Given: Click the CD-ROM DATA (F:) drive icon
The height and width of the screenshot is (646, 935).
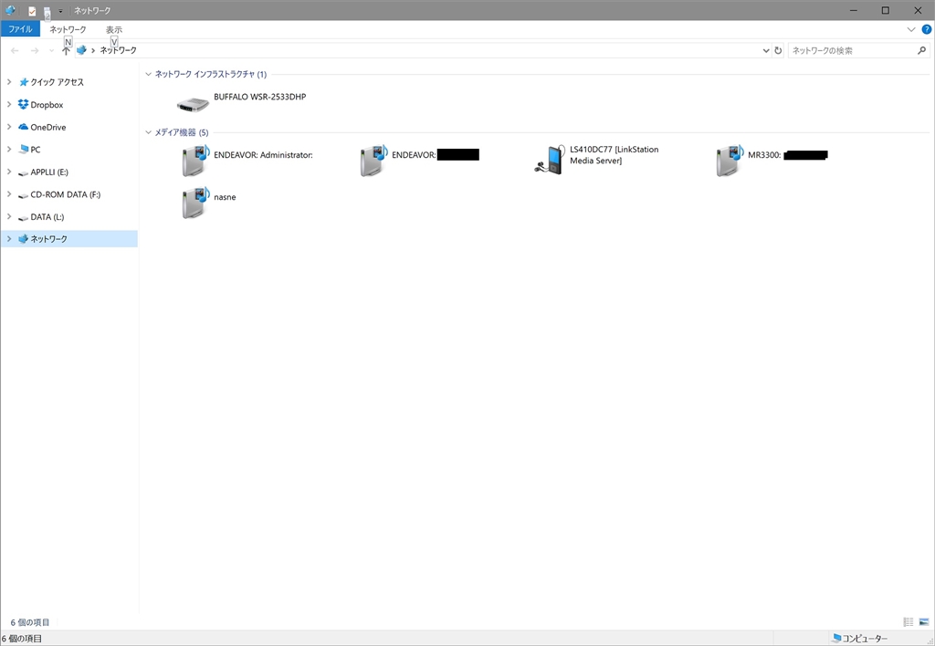Looking at the screenshot, I should tap(23, 195).
